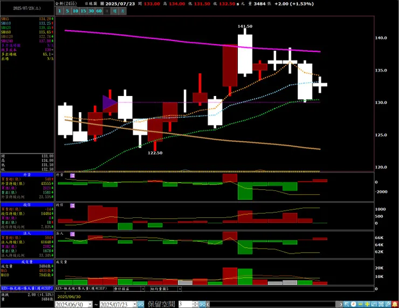Click the tallest red volume bar

click(x=230, y=276)
